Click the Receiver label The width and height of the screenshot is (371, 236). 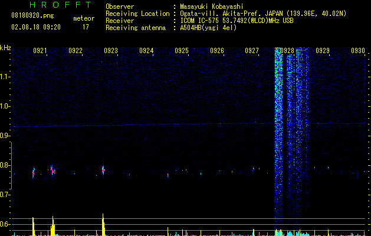120,21
